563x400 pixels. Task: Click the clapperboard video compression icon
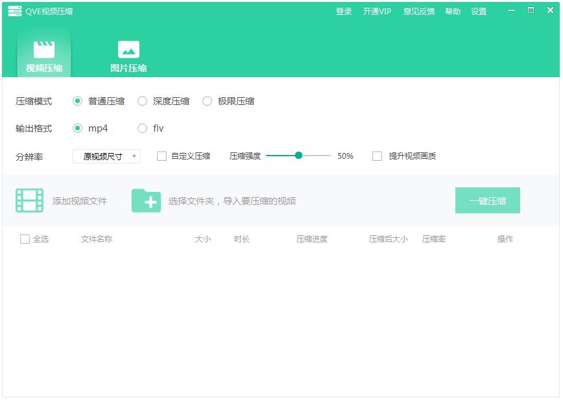(x=44, y=50)
